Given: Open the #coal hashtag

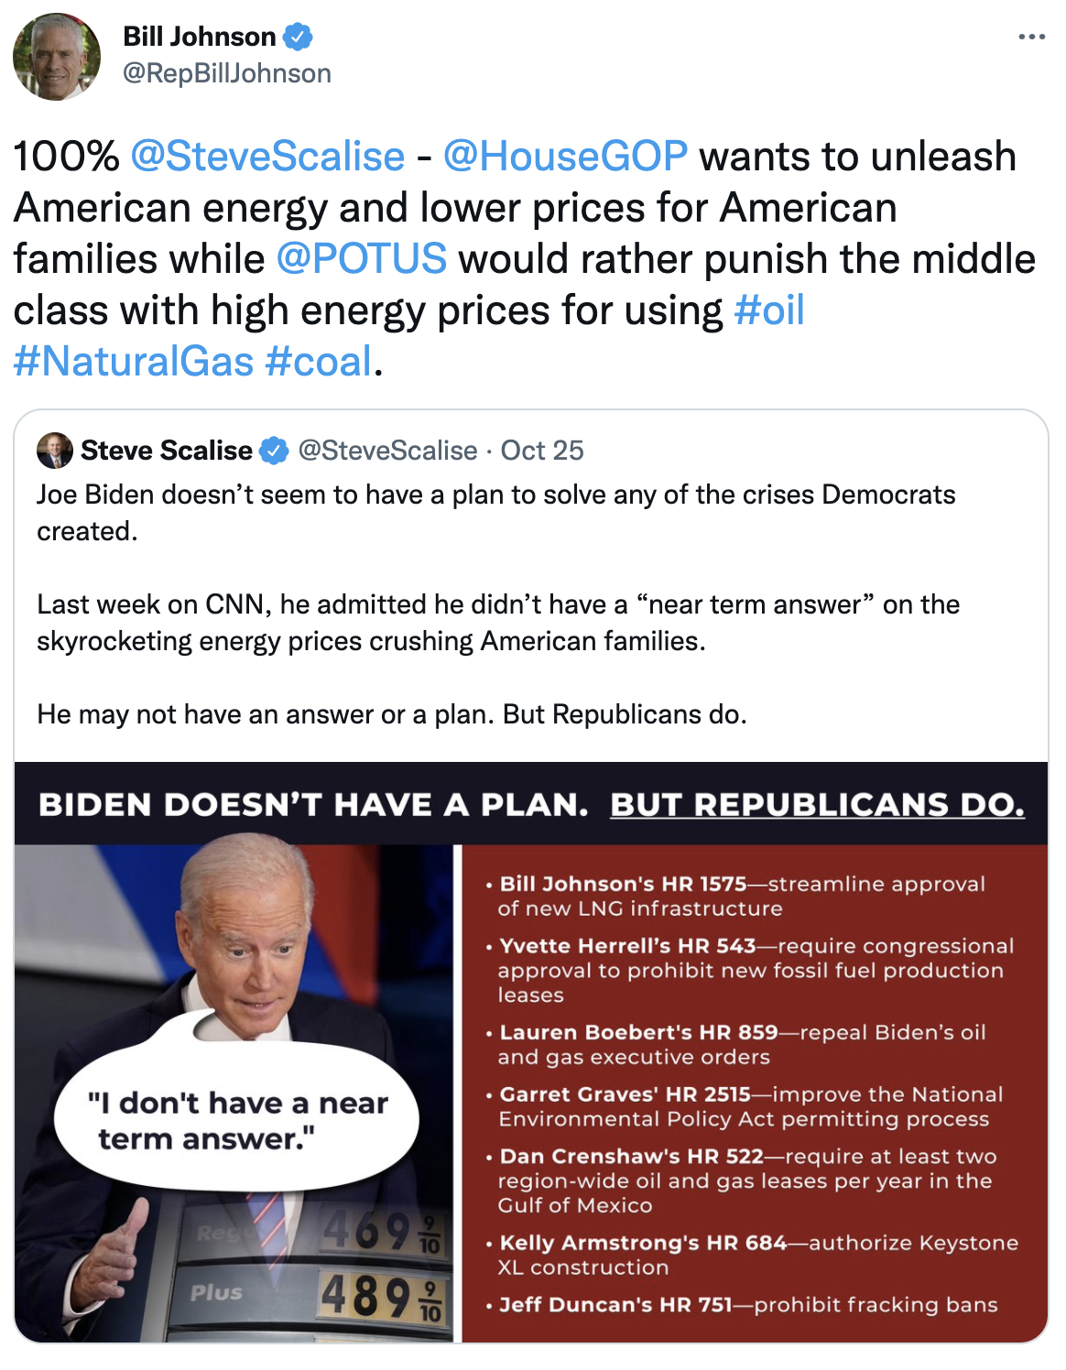Looking at the screenshot, I should tap(319, 362).
